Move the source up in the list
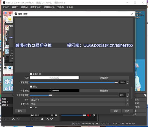 tap(47, 119)
